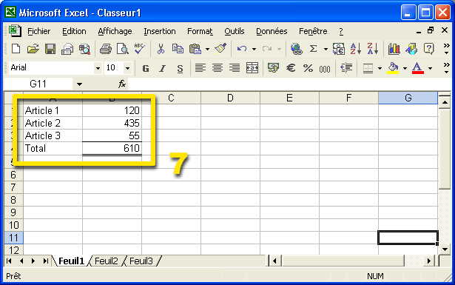Viewport: 455px width, 285px height.
Task: Open the Données menu
Action: pyautogui.click(x=272, y=31)
